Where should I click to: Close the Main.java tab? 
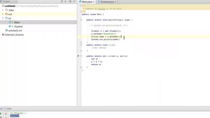point(94,2)
